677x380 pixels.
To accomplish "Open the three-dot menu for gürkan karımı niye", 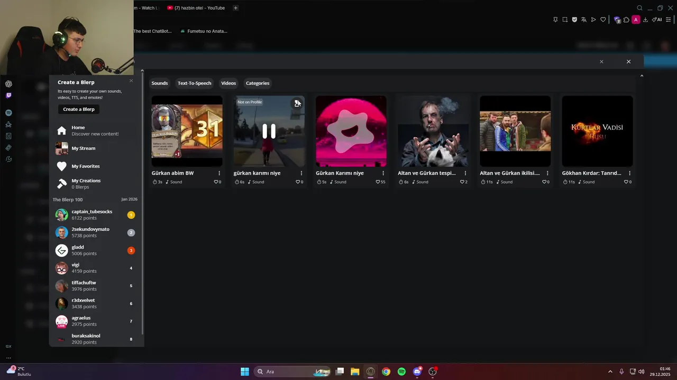I will tap(301, 173).
